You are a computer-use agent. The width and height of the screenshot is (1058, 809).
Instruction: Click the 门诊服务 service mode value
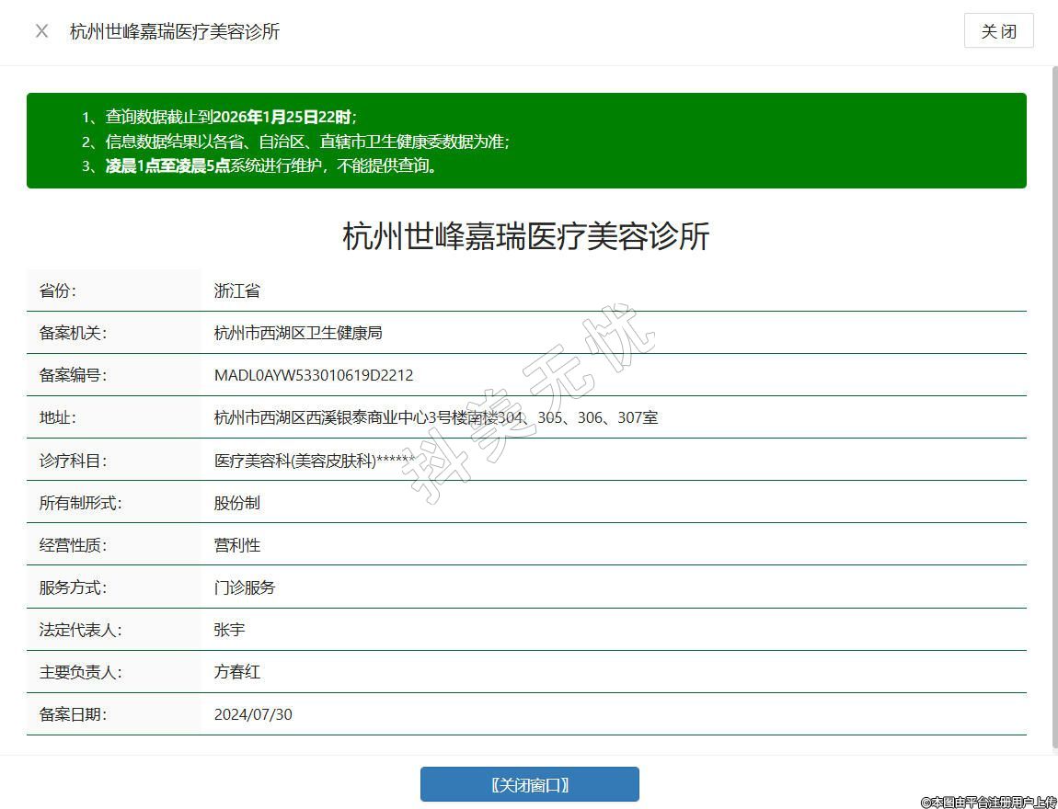pos(245,587)
